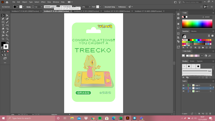Click the Preferences button

tap(122, 7)
